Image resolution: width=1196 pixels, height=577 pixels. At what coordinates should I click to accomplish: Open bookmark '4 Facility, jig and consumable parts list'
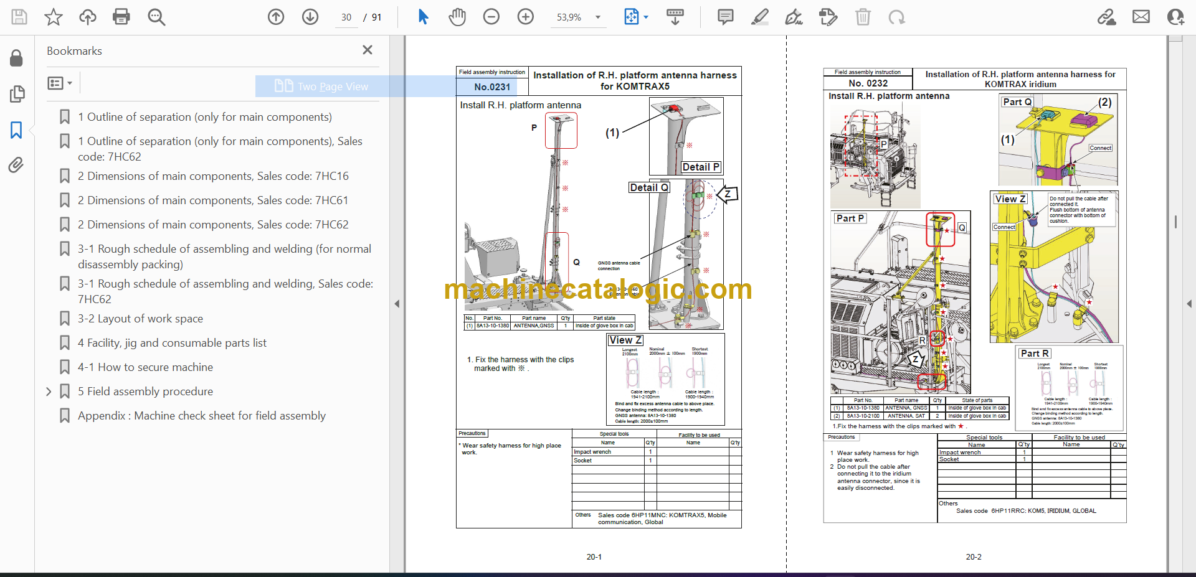coord(172,343)
